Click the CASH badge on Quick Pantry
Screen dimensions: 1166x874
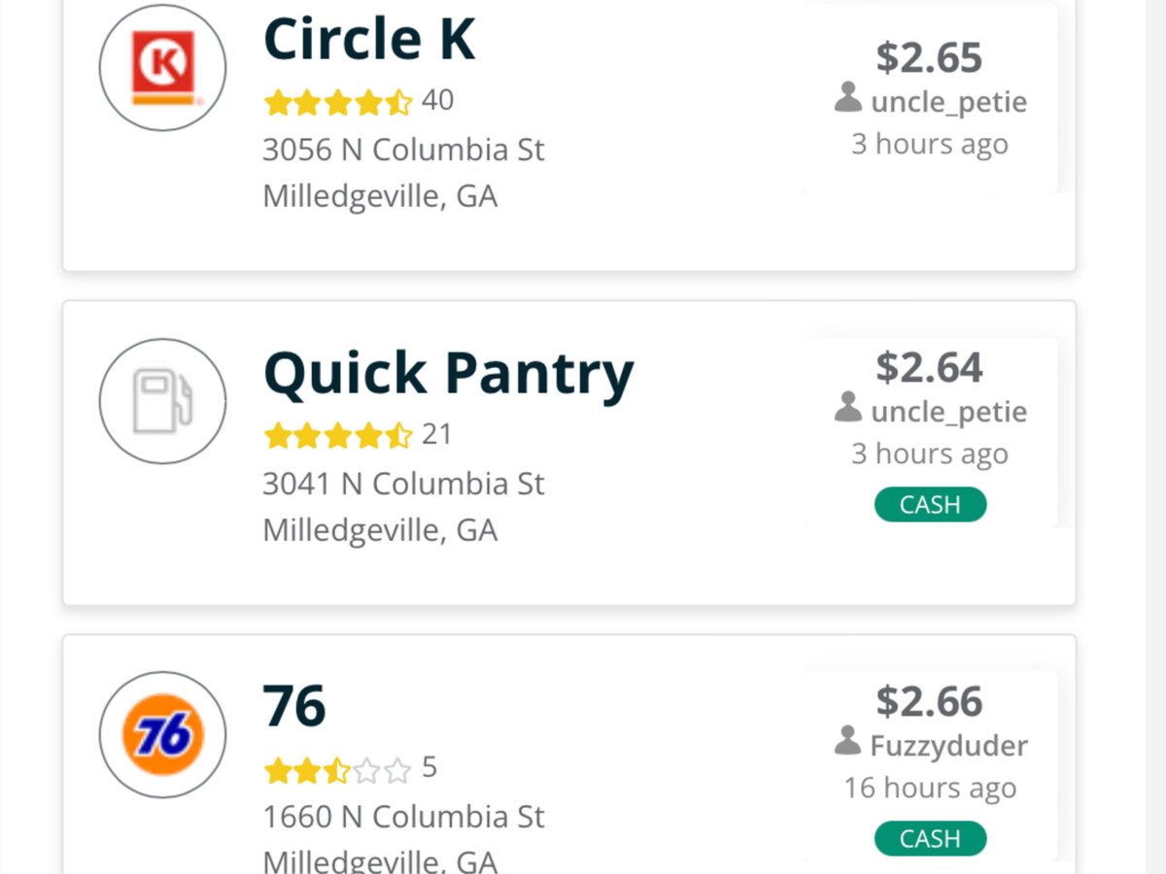[930, 505]
